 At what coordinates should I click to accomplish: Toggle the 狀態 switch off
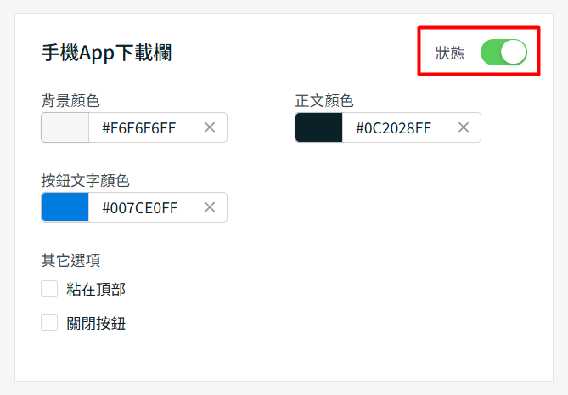pyautogui.click(x=503, y=53)
